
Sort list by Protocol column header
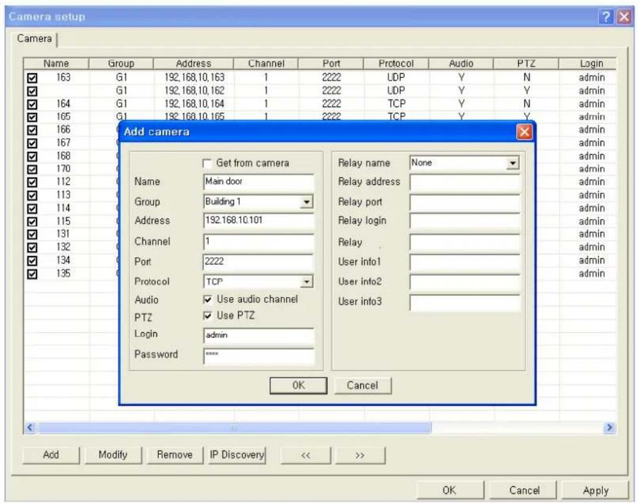(x=396, y=64)
